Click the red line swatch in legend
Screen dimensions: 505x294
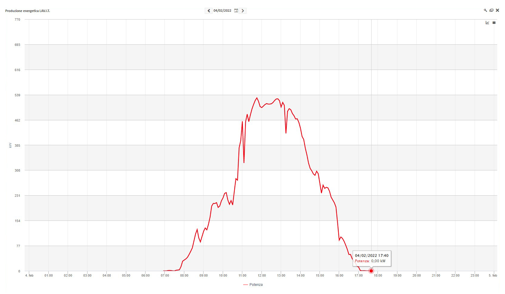click(x=245, y=285)
